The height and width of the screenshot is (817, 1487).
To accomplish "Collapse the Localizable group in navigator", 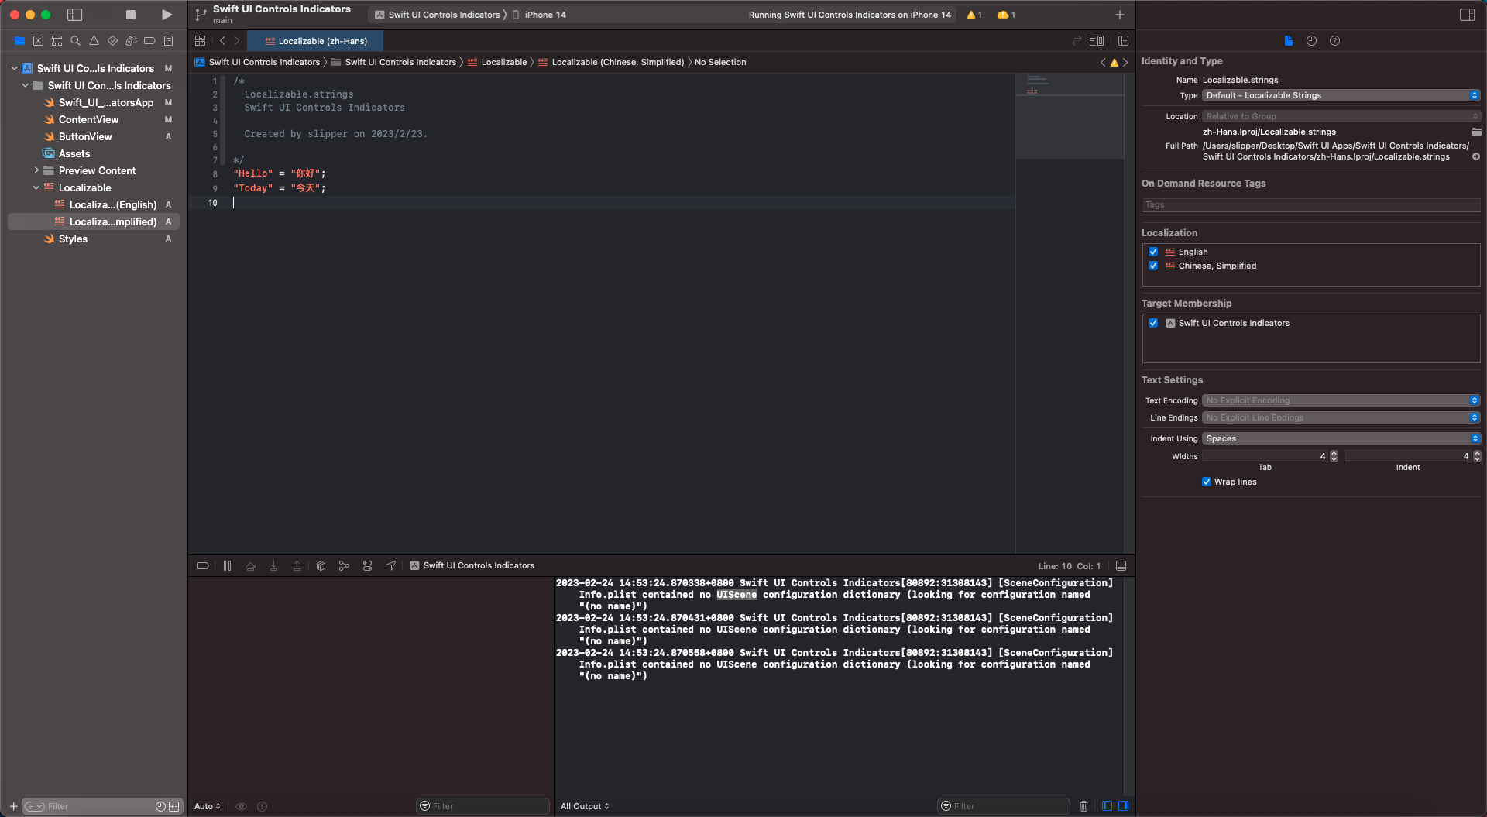I will pos(36,187).
